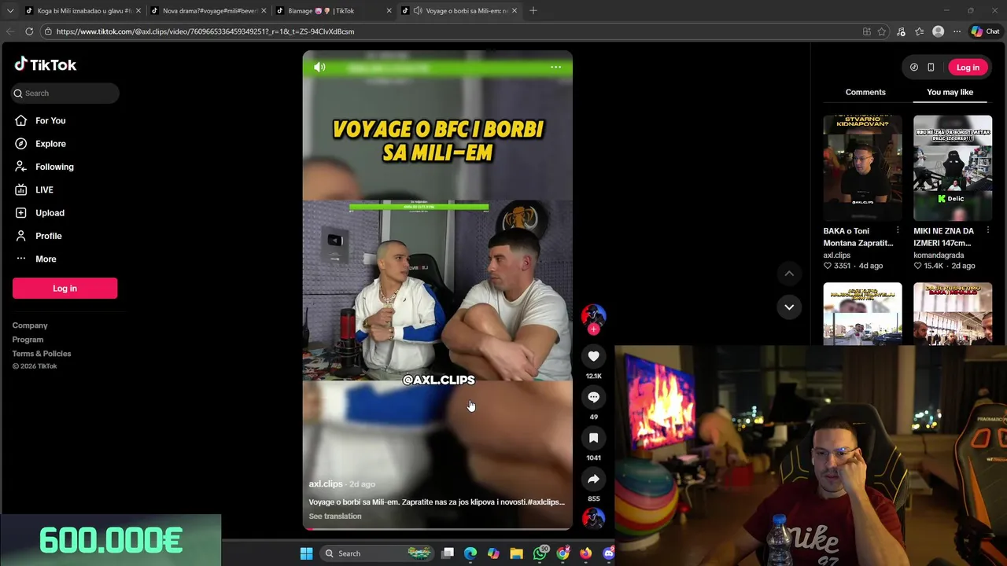Bookmark the video via the save icon
Screen dimensions: 1007x566
pos(594,438)
